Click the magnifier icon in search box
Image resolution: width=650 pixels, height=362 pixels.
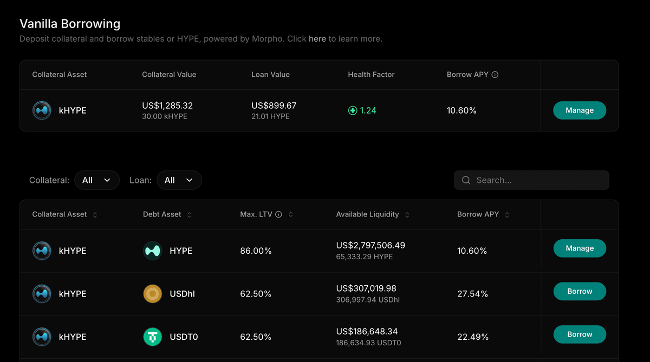pos(466,180)
